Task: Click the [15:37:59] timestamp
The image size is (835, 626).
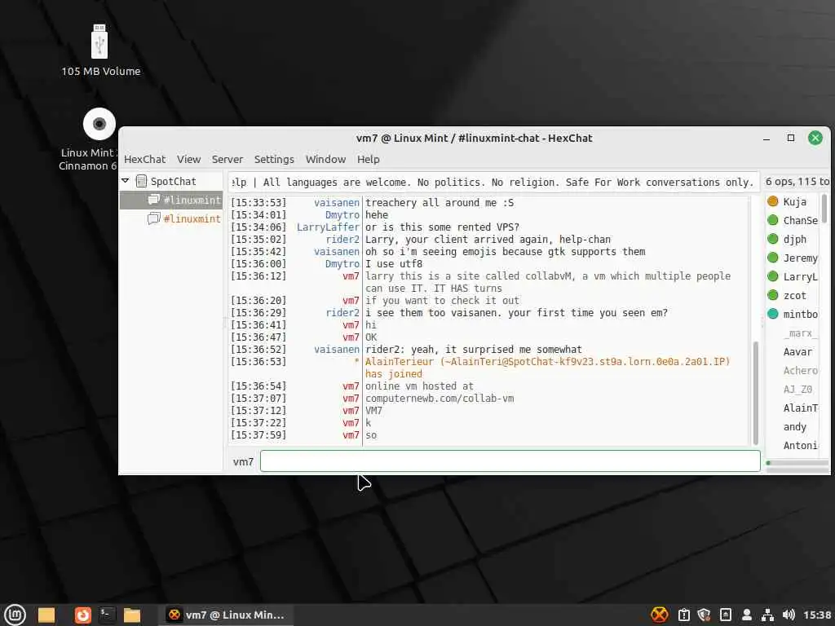Action: tap(258, 435)
